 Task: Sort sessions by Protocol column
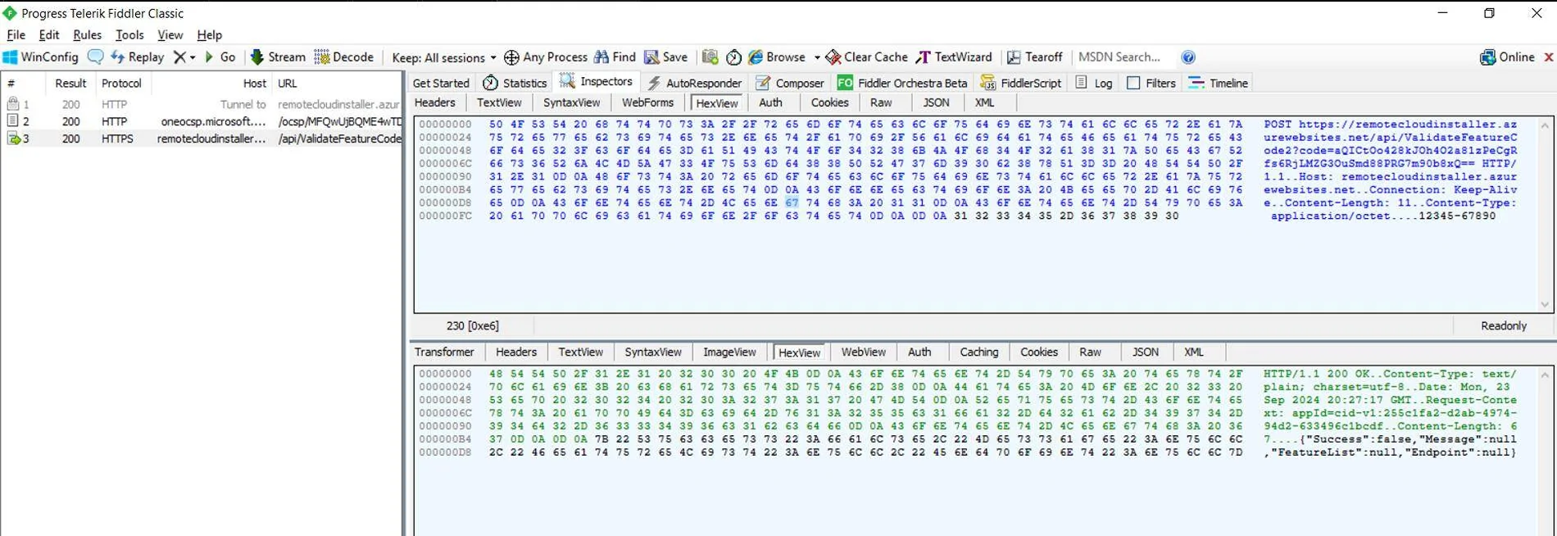121,83
